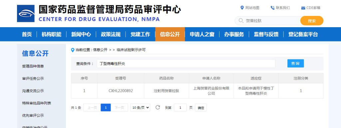This screenshot has height=128, width=341.
Task: Click the refresh icon beside page size
Action: click(x=158, y=107)
